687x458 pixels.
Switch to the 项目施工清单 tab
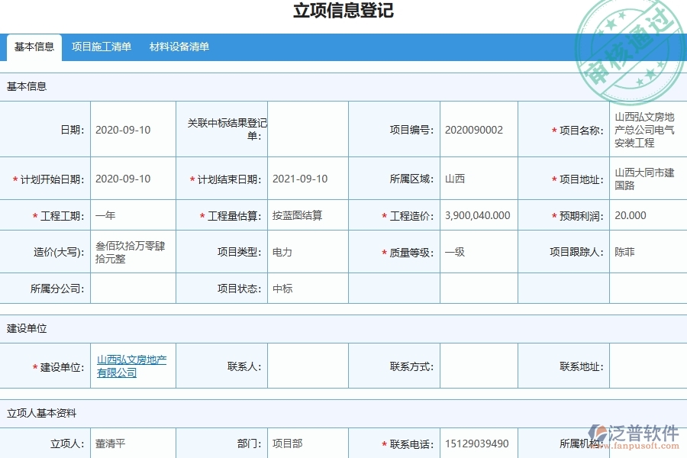[x=102, y=47]
